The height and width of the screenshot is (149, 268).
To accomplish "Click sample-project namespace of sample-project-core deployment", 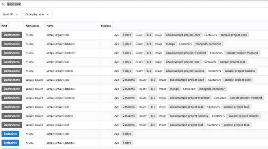I will click(x=34, y=80).
